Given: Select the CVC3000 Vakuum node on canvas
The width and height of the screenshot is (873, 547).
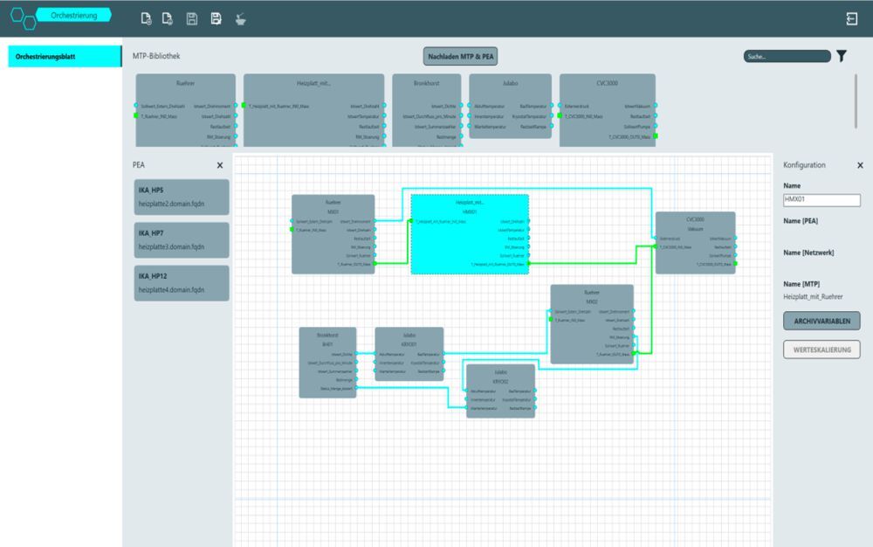Looking at the screenshot, I should tap(695, 223).
